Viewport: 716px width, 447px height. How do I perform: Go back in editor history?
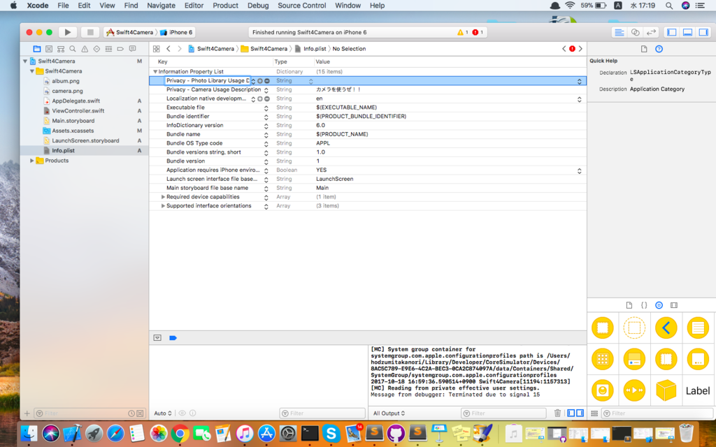click(169, 49)
